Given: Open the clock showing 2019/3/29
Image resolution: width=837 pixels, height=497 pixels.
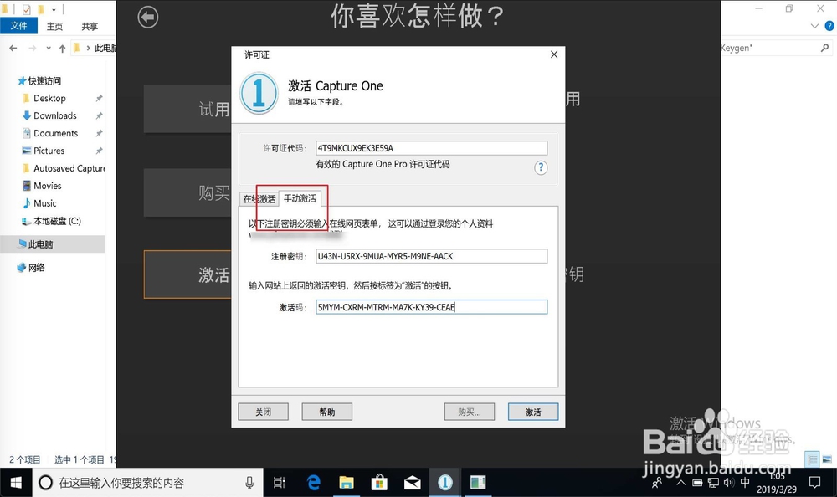Looking at the screenshot, I should [x=777, y=483].
